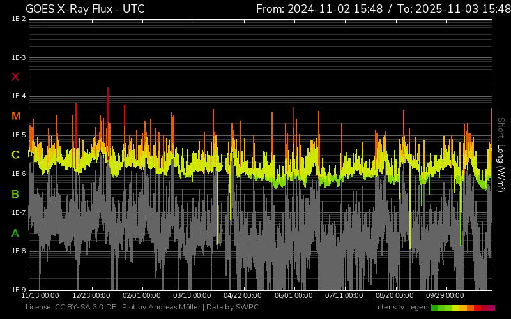The image size is (511, 319).
Task: Click the Intensity Legend color bar
Action: 463,308
